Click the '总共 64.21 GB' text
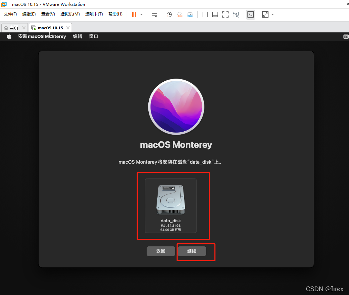The image size is (349, 295). pyautogui.click(x=170, y=226)
